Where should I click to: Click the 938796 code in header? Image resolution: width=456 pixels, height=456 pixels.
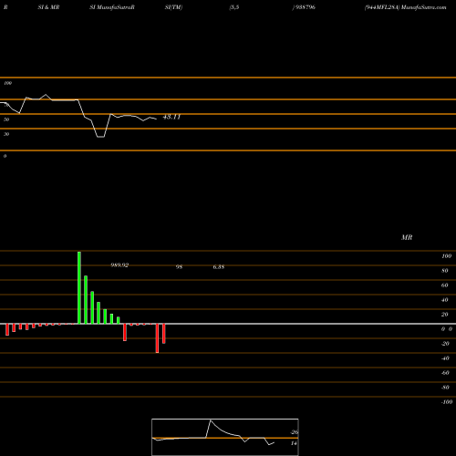tap(305, 7)
